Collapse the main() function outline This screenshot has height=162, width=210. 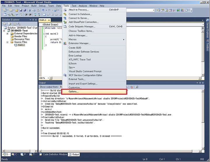point(44,34)
